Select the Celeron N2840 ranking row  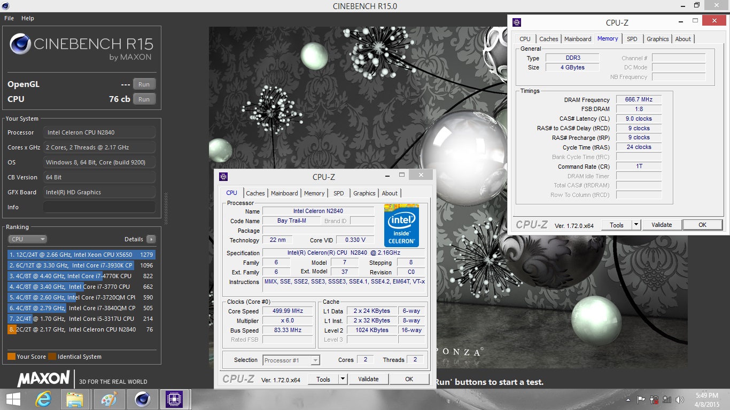click(81, 329)
